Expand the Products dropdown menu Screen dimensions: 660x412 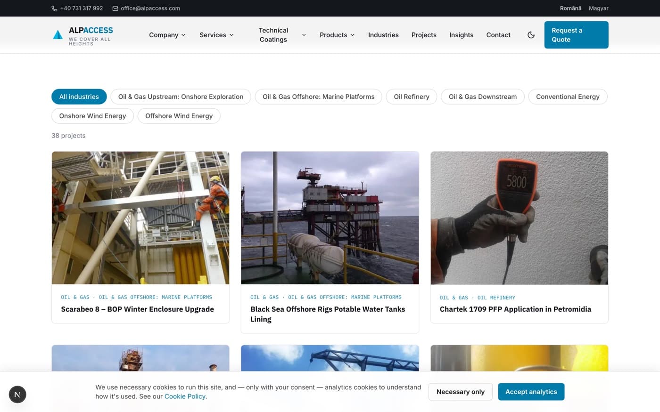click(337, 35)
